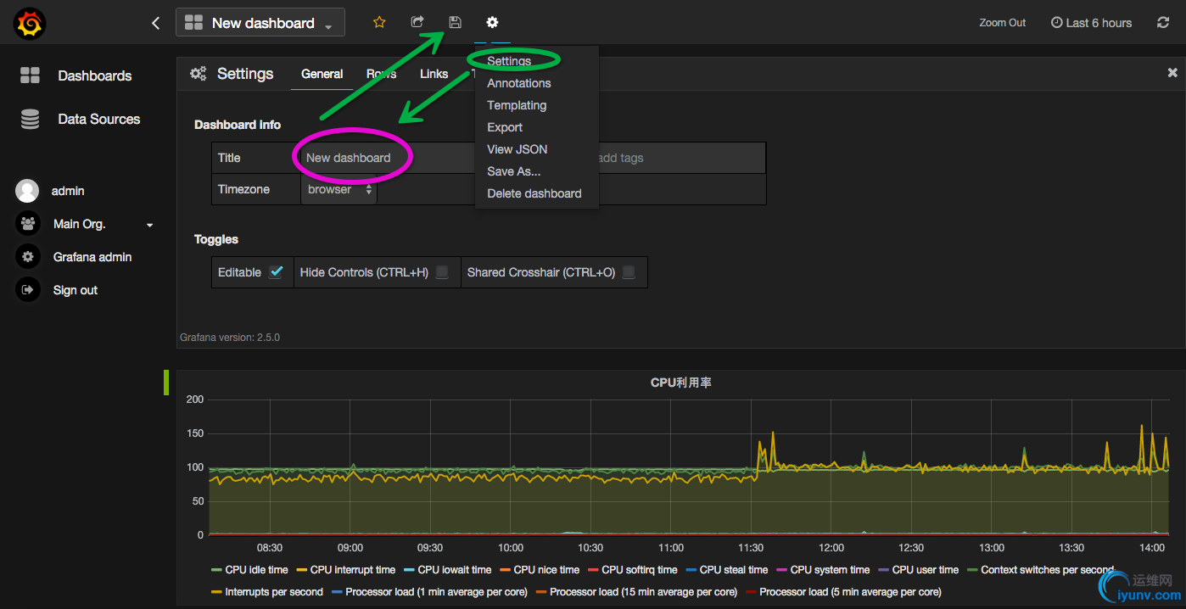Open the New dashboard picker dropdown
Screen dimensions: 1186x609
[x=260, y=23]
